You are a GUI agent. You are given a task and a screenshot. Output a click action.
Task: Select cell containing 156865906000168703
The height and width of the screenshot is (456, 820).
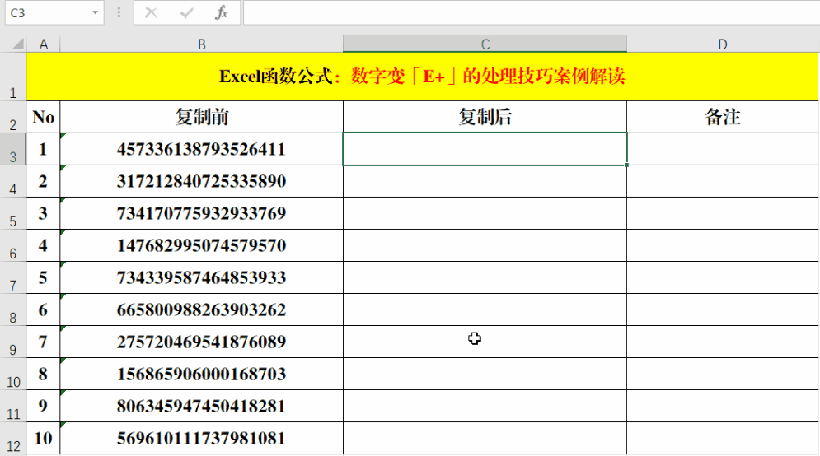[x=202, y=374]
